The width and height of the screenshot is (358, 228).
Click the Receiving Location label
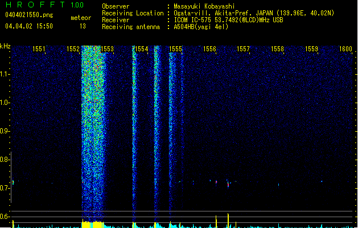133,13
